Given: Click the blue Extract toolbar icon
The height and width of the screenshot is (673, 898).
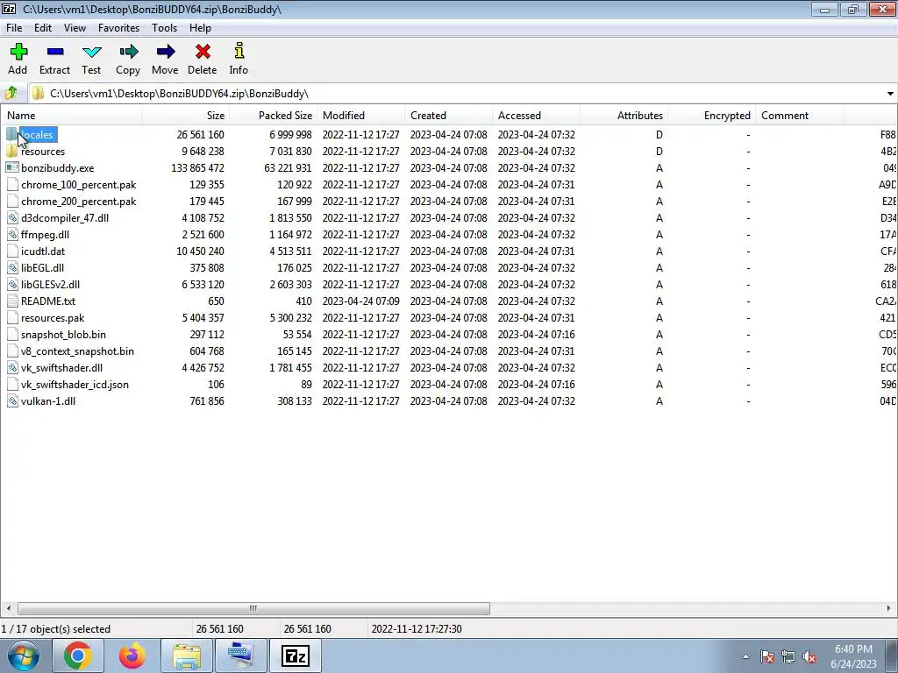Looking at the screenshot, I should click(55, 52).
